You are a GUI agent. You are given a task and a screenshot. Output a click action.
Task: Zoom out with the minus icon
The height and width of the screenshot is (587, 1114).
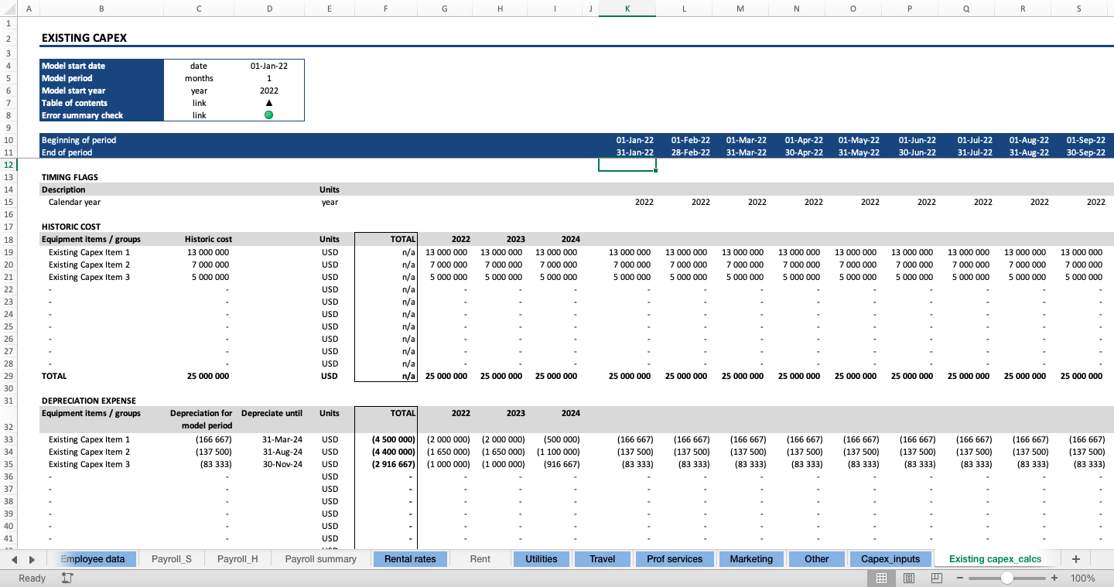tap(960, 578)
